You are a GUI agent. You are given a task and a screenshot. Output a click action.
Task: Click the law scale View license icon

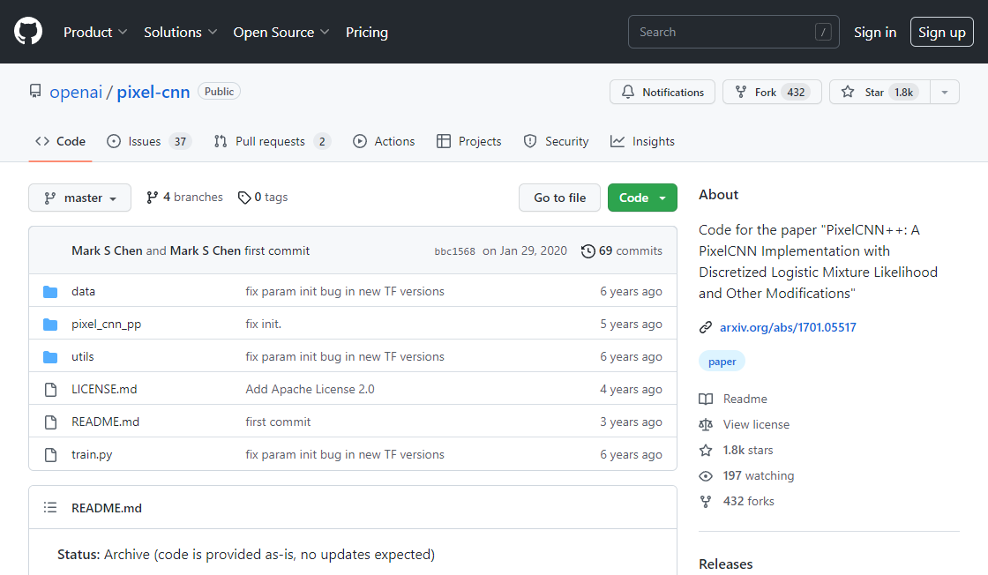tap(706, 425)
